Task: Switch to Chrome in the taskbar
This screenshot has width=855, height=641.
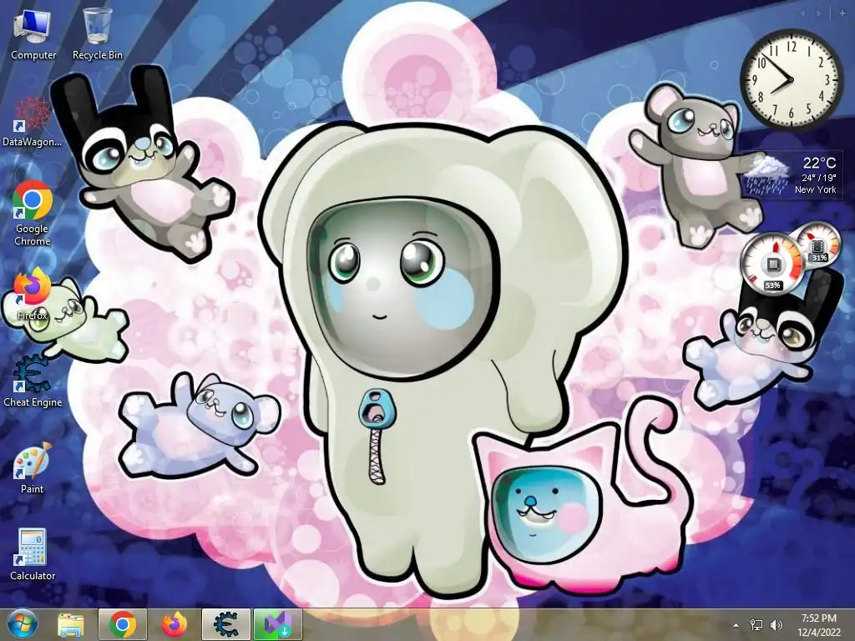Action: (123, 624)
